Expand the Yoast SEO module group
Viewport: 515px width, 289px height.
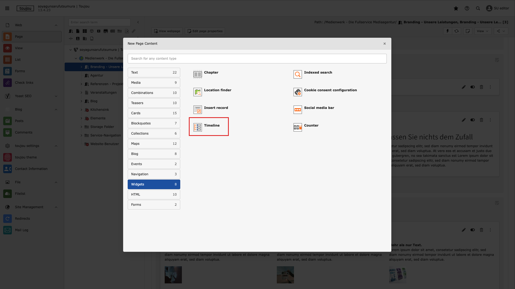click(x=56, y=96)
